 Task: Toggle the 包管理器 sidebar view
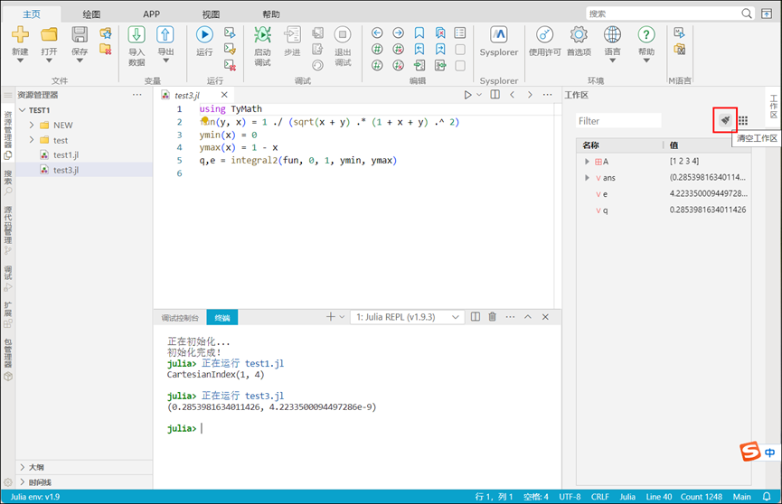[x=8, y=359]
